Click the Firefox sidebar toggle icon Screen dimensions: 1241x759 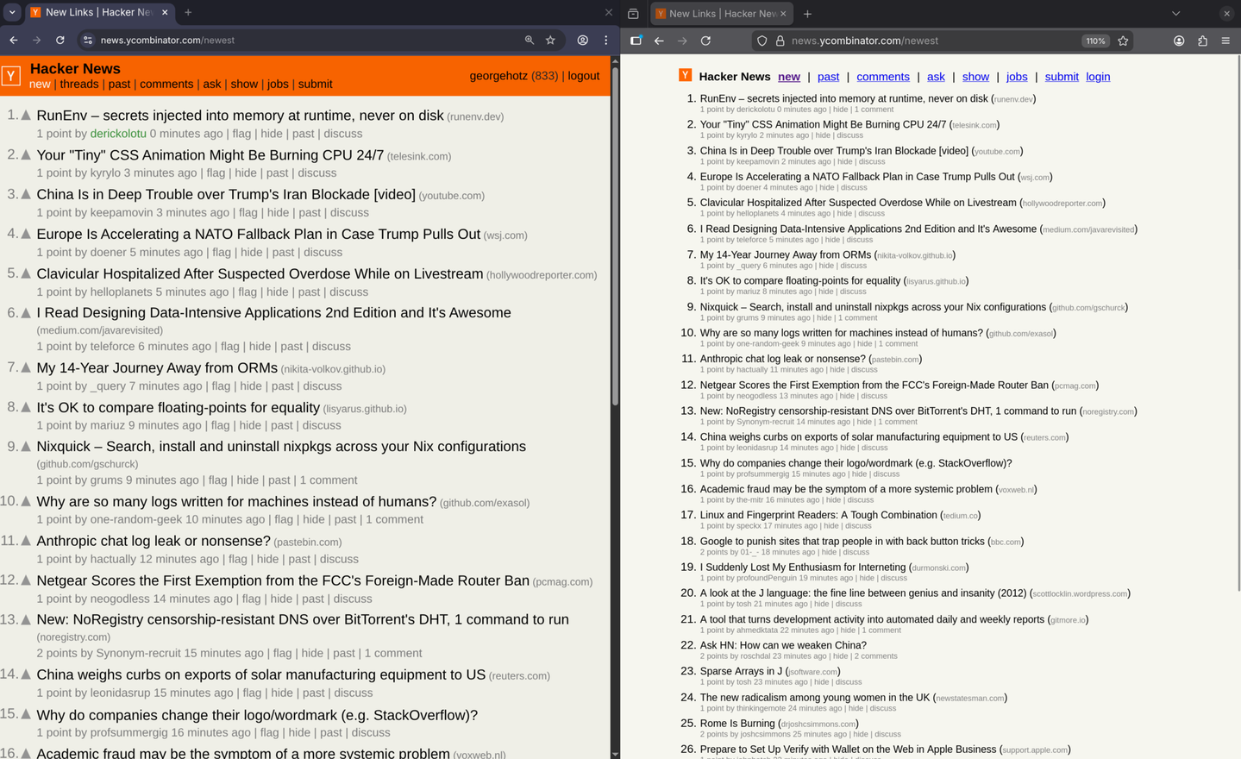click(x=636, y=41)
